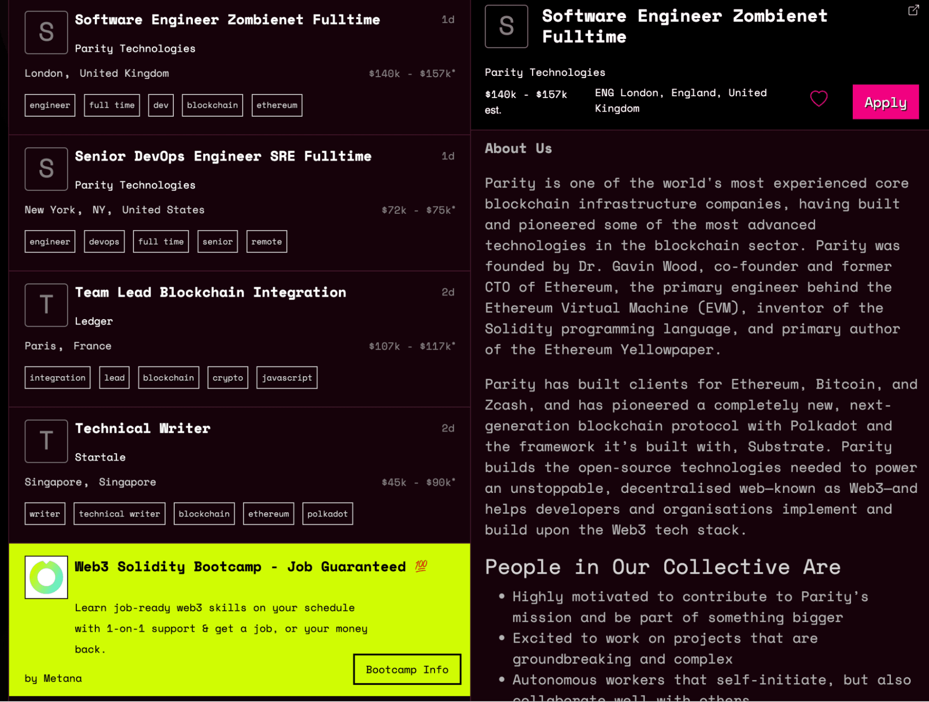Select 'ethereum' tag in Technical Writer listing
929x702 pixels.
pyautogui.click(x=269, y=514)
